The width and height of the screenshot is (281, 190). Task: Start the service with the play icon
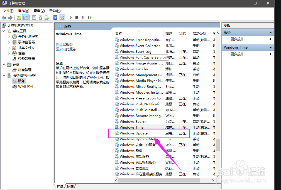point(71,17)
